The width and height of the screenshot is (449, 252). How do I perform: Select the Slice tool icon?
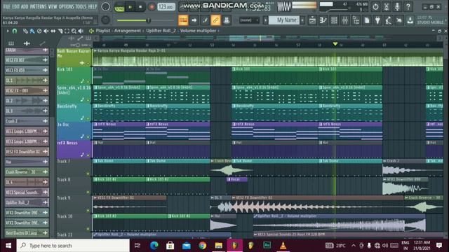(60, 31)
